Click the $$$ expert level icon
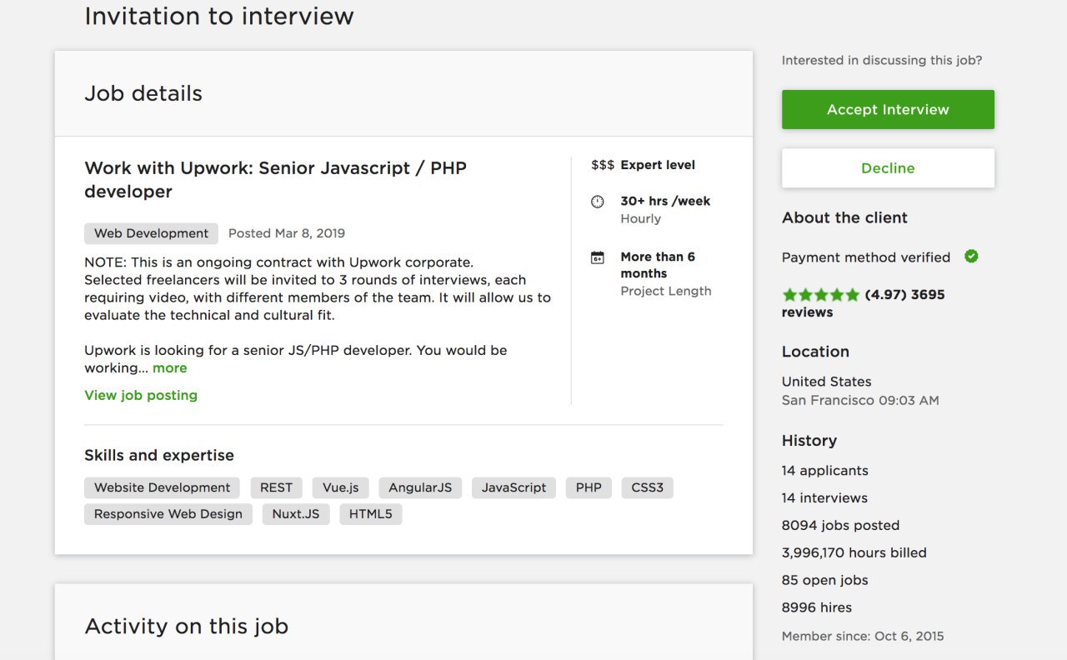 603,165
